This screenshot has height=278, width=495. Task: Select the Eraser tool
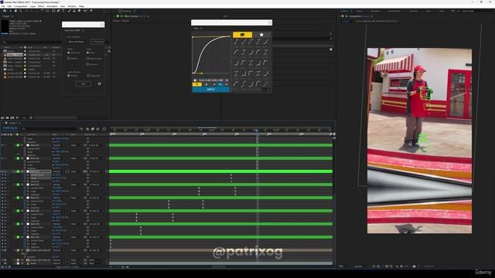[80, 11]
